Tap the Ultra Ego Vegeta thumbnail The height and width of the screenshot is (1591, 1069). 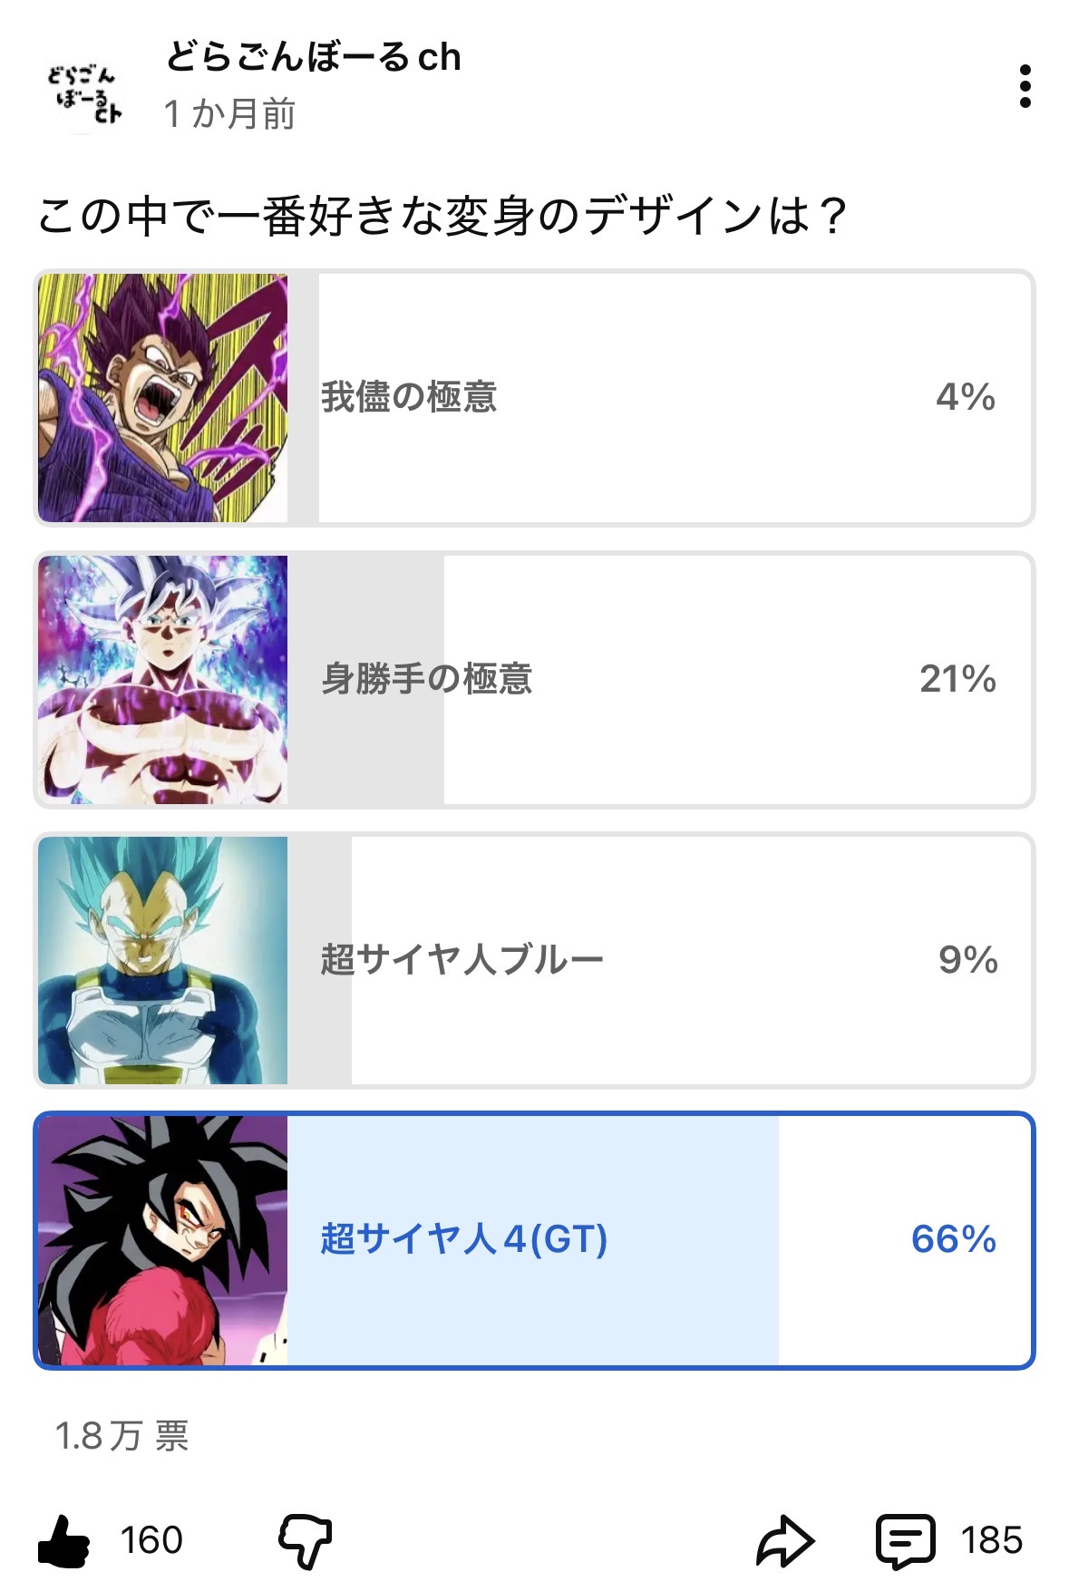(163, 398)
